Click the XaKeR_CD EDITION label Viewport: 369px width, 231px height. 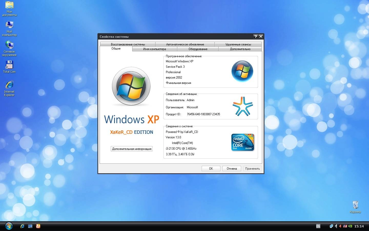(x=131, y=132)
